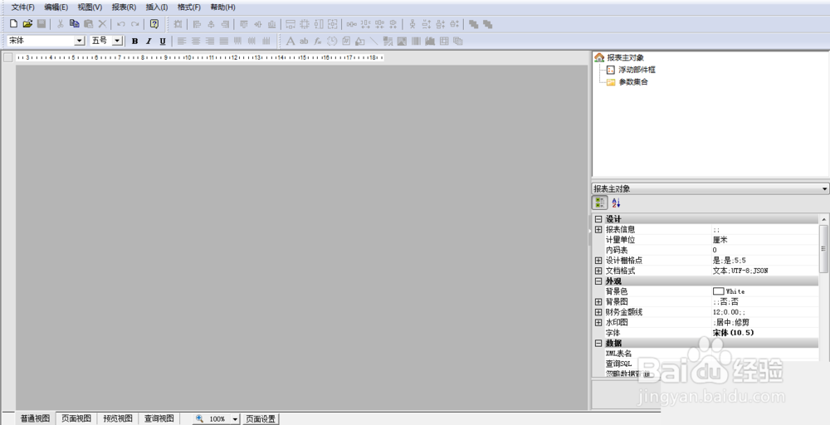Image resolution: width=830 pixels, height=425 pixels.
Task: Open the 插入(I) menu
Action: (x=157, y=7)
